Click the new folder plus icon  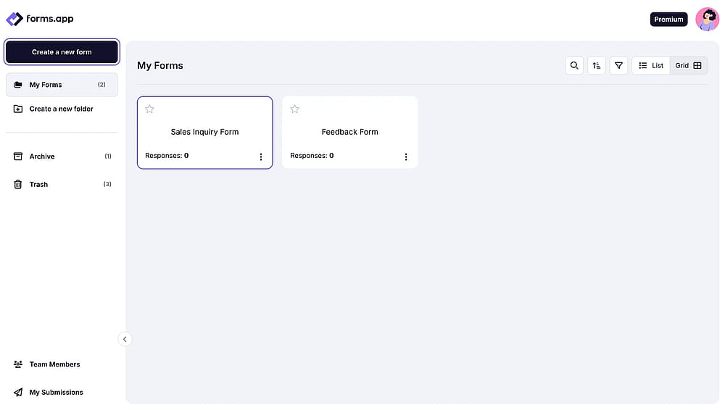[x=18, y=109]
